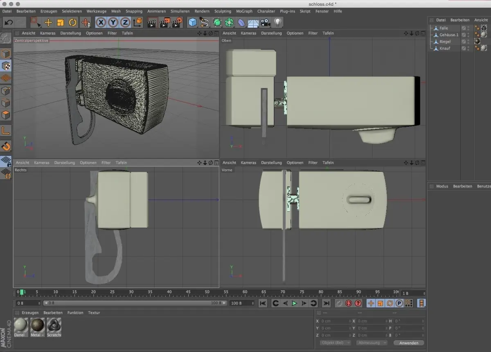Toggle the Z axis lock
Viewport: 491px width, 352px height.
[x=125, y=22]
